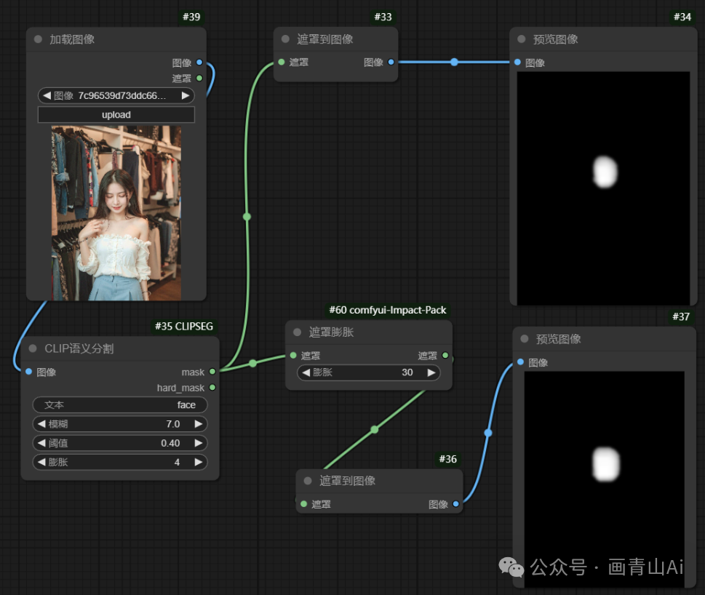Viewport: 705px width, 595px height.
Task: Click the 图像 output port of node #36
Action: click(x=456, y=504)
